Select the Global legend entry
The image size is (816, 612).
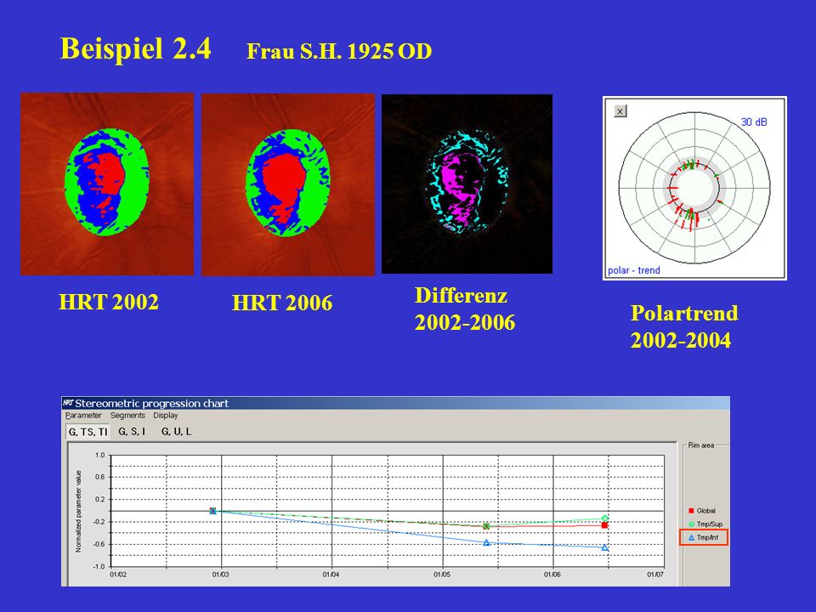(x=702, y=511)
